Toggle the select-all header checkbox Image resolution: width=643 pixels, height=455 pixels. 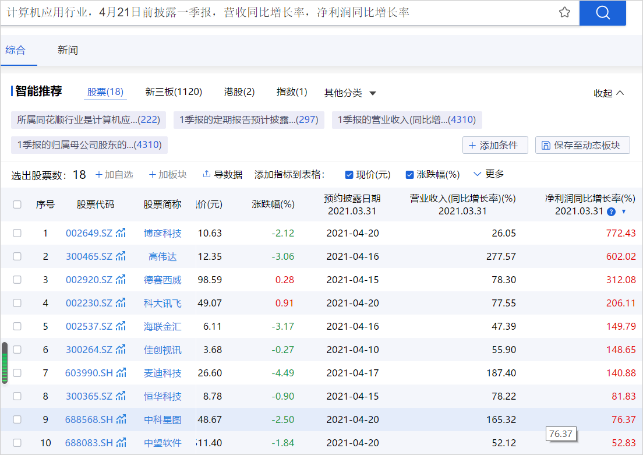tap(17, 204)
